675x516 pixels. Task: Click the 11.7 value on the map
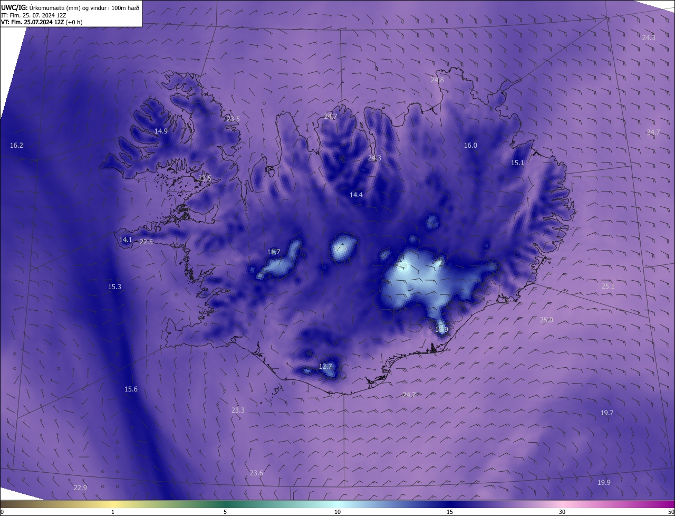pos(274,252)
